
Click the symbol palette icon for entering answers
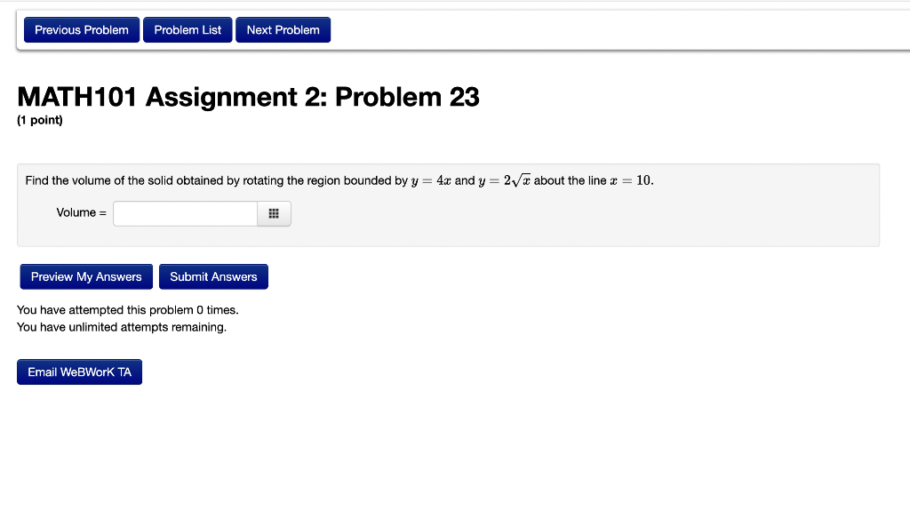point(274,213)
